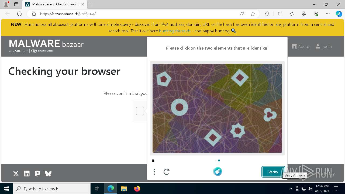
Task: Tick the human confirmation checkbox
Action: (140, 111)
